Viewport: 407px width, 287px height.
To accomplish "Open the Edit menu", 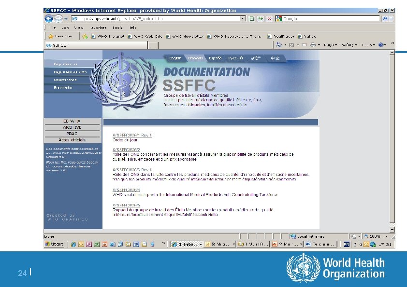I will [65, 27].
